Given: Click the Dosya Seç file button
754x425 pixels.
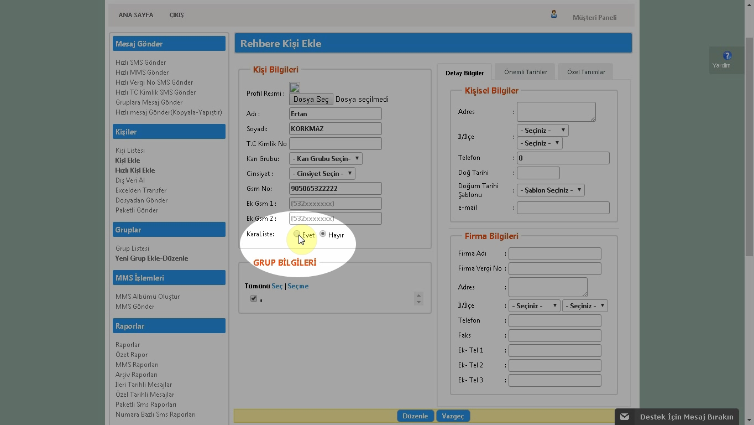Looking at the screenshot, I should tap(311, 100).
